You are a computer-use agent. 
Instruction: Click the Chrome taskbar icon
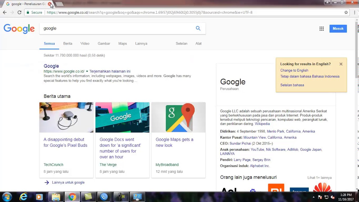click(72, 197)
